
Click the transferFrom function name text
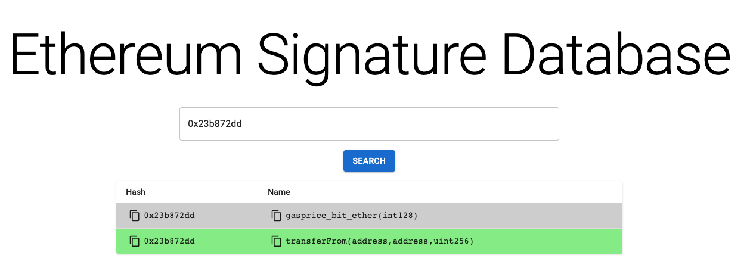pos(317,241)
